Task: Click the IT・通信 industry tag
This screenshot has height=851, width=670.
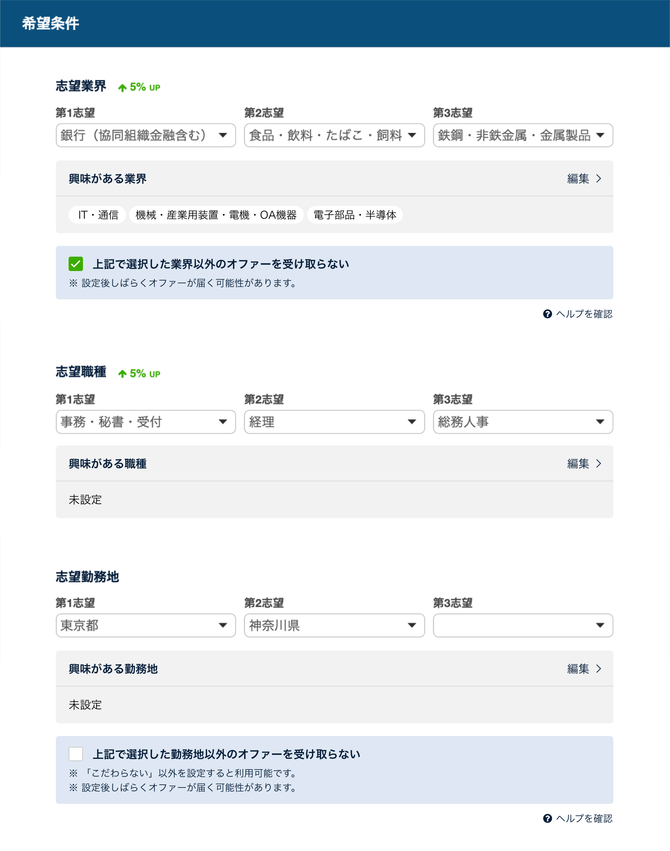Action: [x=98, y=215]
